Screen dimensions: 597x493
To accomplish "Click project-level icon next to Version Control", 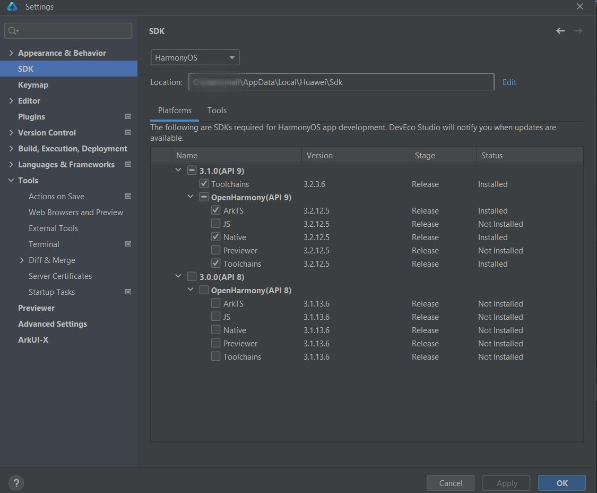I will pos(128,133).
